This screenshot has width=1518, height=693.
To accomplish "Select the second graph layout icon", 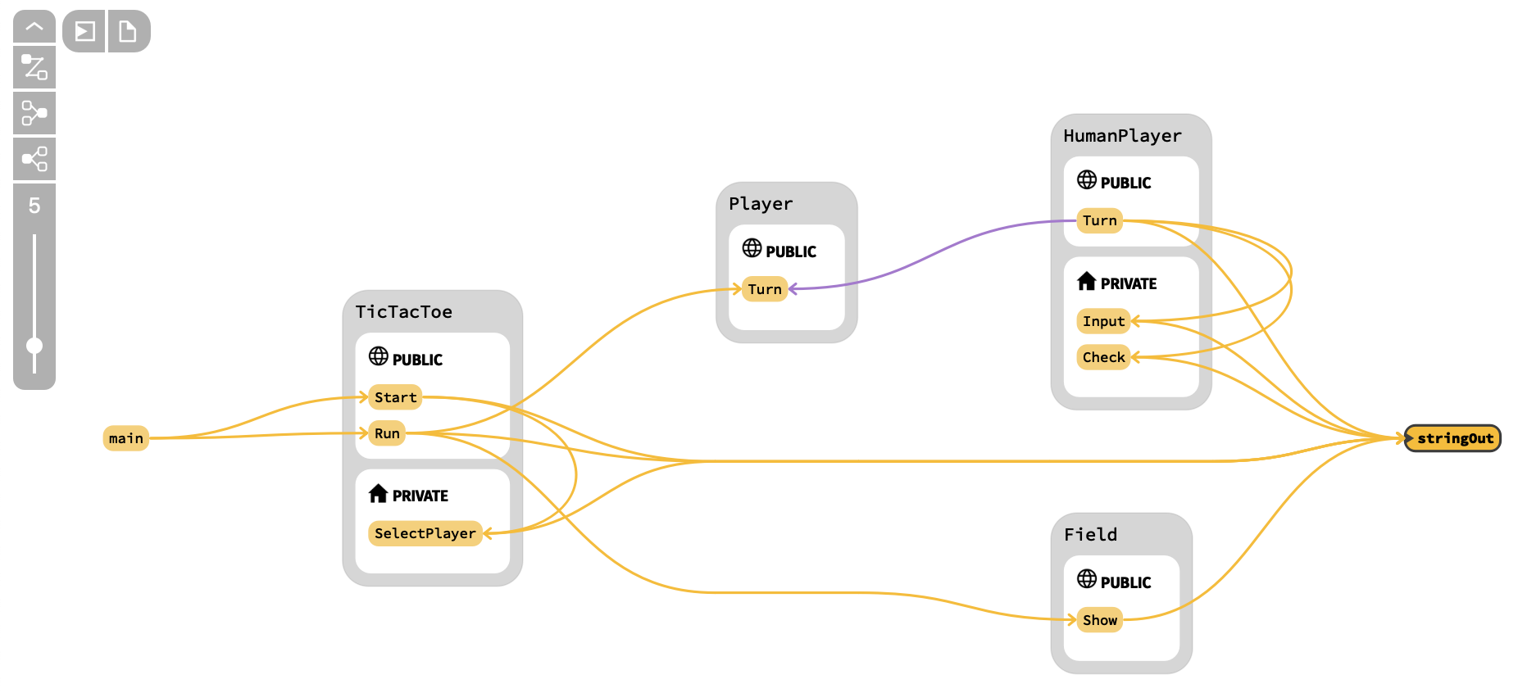I will [34, 113].
